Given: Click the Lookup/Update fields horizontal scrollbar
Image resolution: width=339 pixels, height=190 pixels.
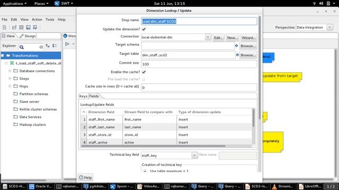Looking at the screenshot, I should [x=153, y=146].
